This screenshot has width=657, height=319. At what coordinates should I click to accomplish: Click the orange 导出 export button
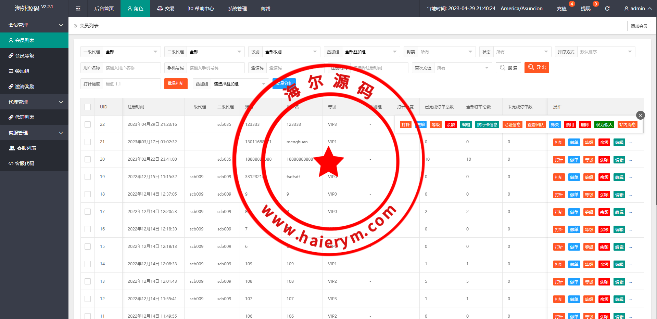[536, 68]
